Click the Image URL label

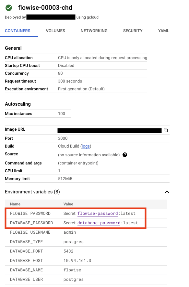[15, 129]
